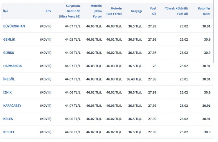218x142 pixels.
Task: Select the HARMANCIK district link
Action: click(x=12, y=66)
